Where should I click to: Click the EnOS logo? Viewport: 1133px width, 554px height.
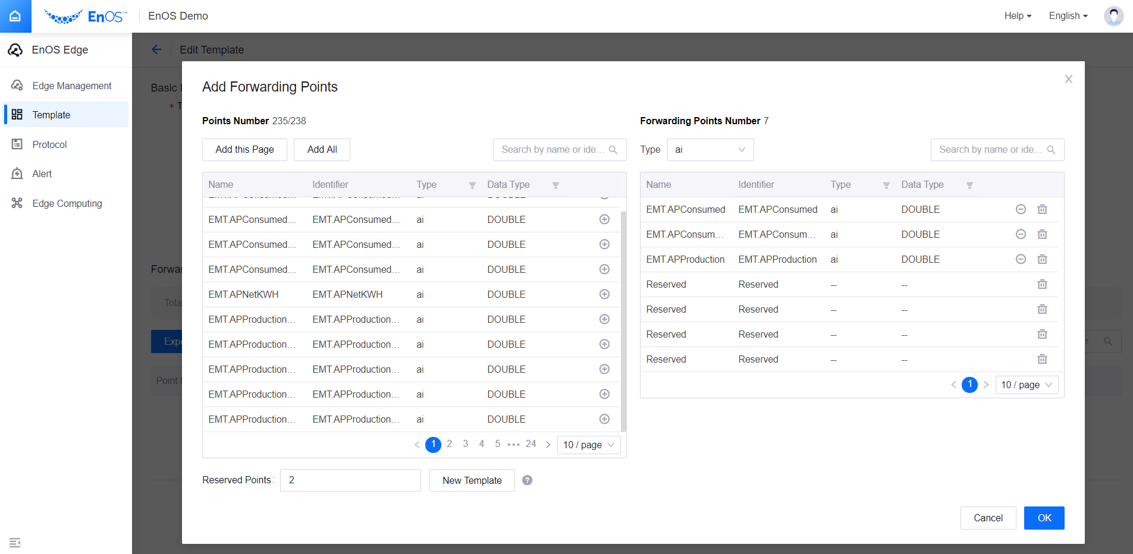86,16
